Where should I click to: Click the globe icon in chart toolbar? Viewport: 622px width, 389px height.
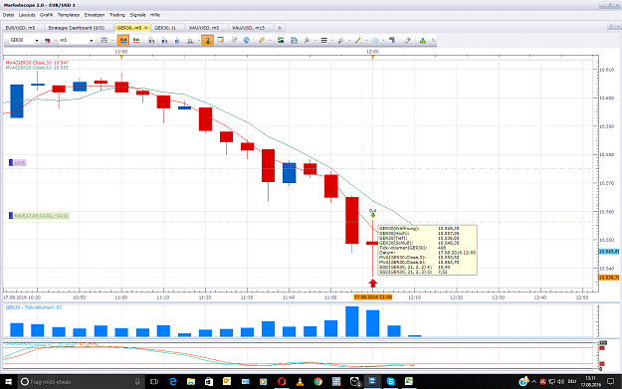tap(247, 41)
